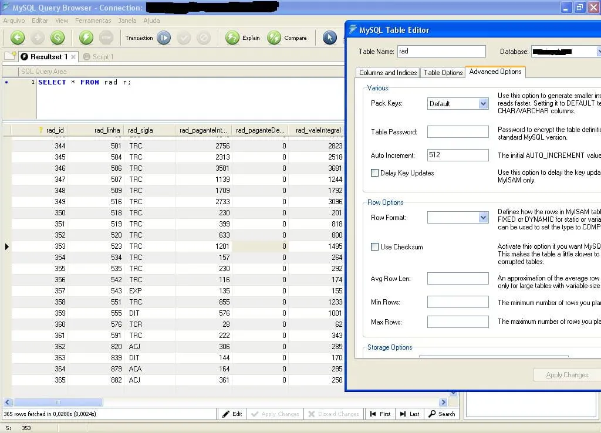Click the new tab icon beside Resultset 1

(x=9, y=56)
